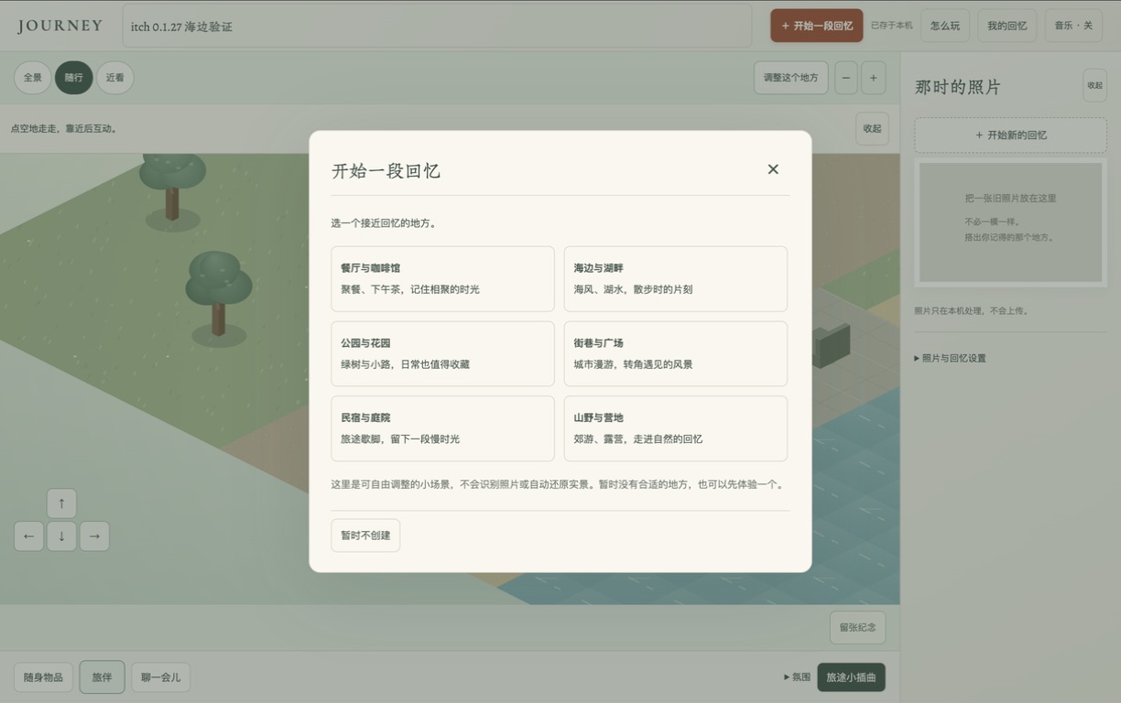Zoom in with the plus button

point(874,78)
